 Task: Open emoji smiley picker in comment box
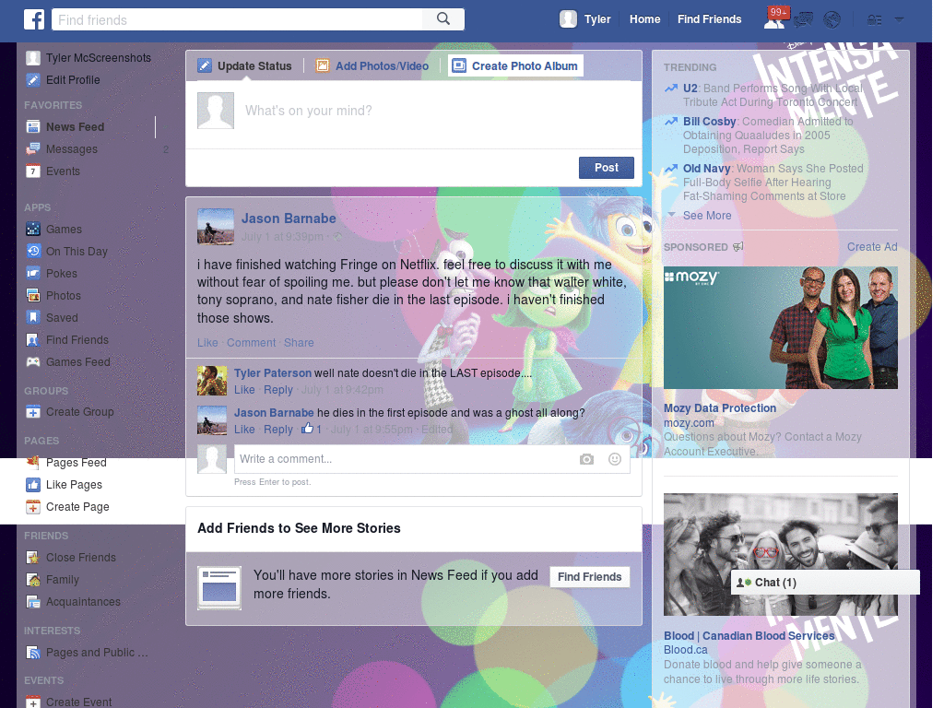pyautogui.click(x=615, y=459)
